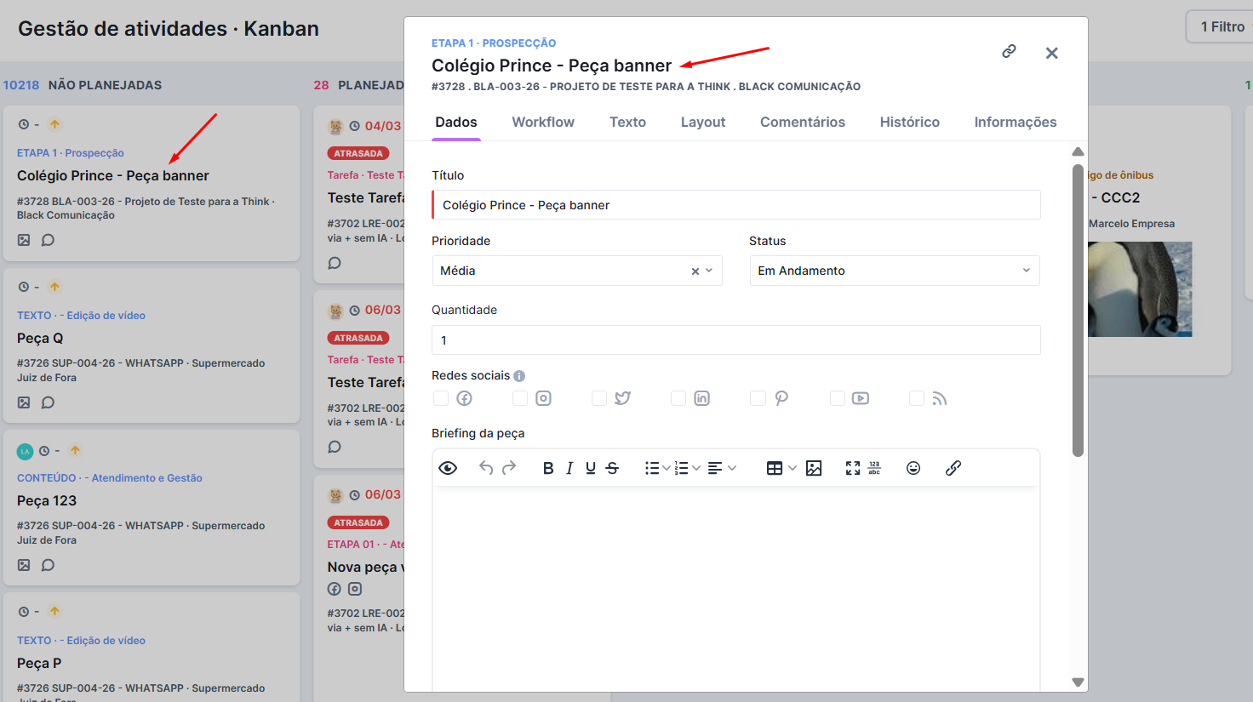Switch to the Workflow tab
Screen dimensions: 1253x702
pos(543,122)
